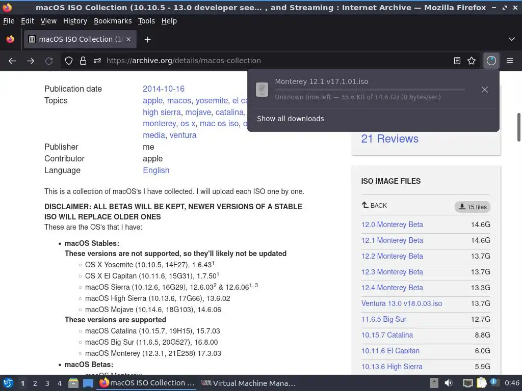Open the Firefox View pinned icon
Image resolution: width=522 pixels, height=391 pixels.
[10, 39]
